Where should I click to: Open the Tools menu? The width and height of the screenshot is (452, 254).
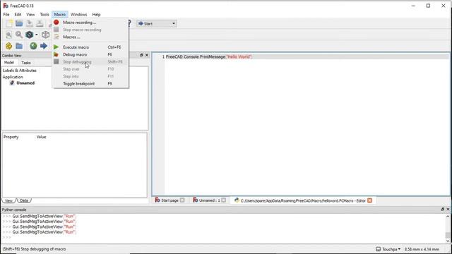click(44, 14)
